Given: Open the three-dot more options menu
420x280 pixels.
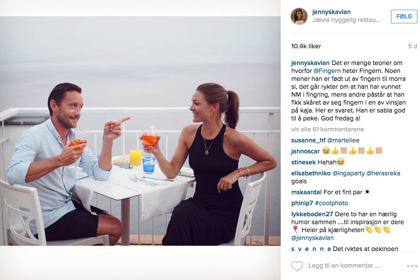Looking at the screenshot, I should pyautogui.click(x=412, y=266).
